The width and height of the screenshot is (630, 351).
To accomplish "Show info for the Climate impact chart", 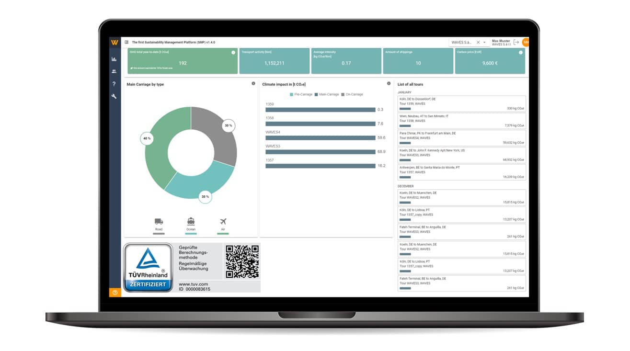I will click(x=389, y=83).
